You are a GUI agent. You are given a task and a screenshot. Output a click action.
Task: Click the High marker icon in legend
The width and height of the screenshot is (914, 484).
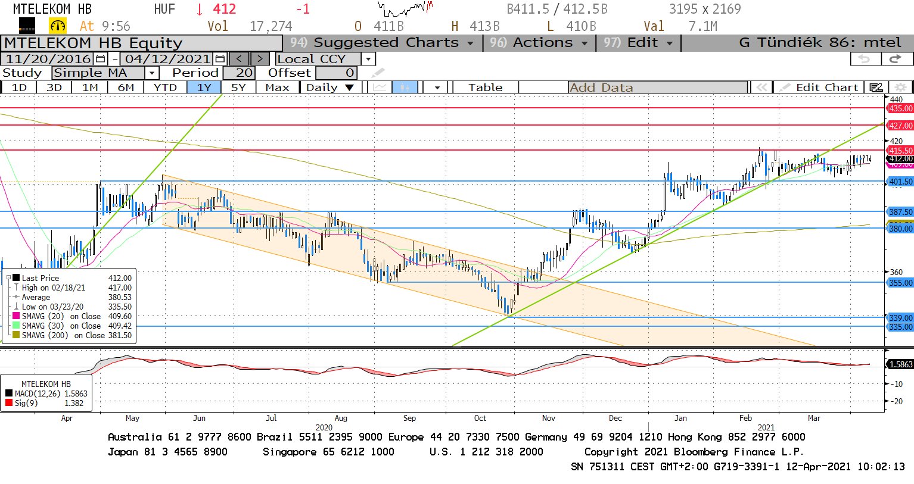tap(16, 288)
